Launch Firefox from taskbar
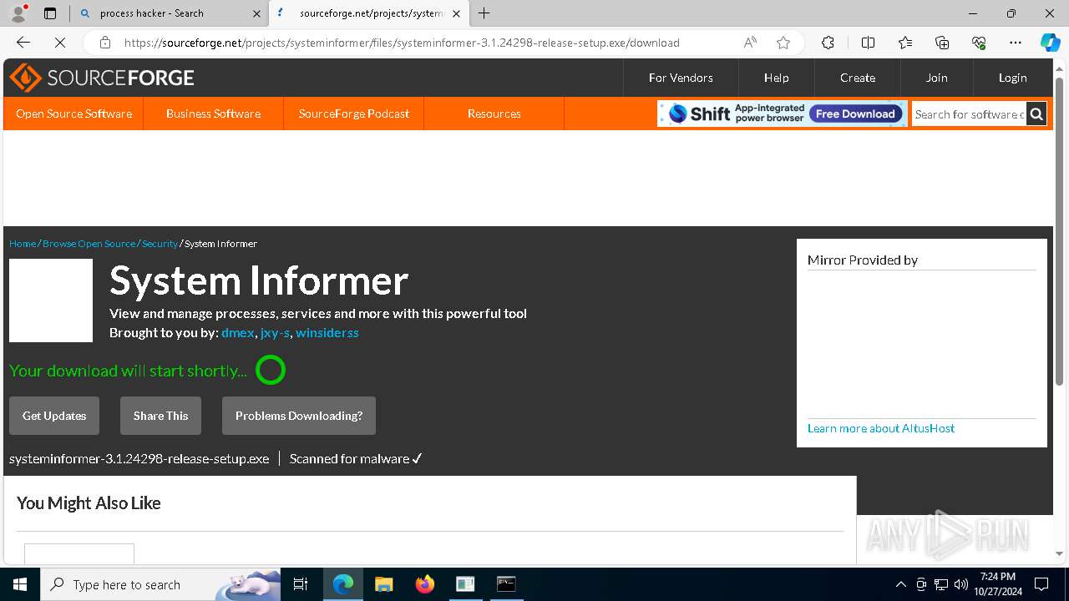Viewport: 1069px width, 601px height. pos(425,584)
